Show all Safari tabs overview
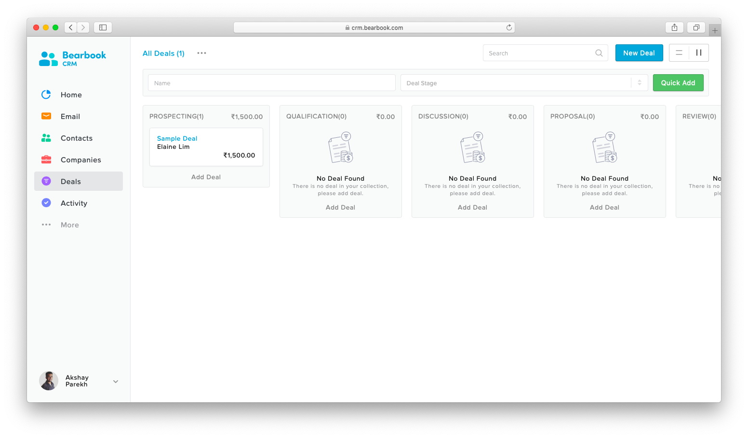 [x=696, y=27]
